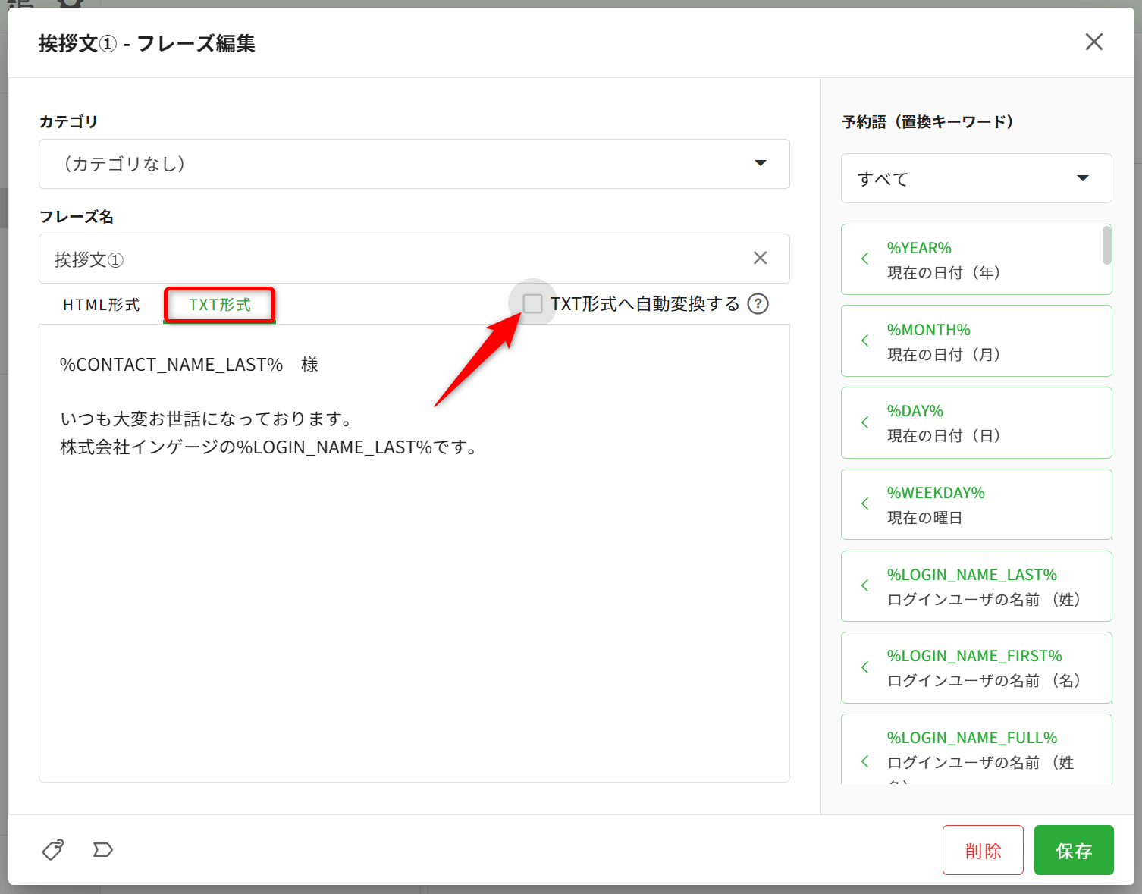Image resolution: width=1142 pixels, height=894 pixels.
Task: Insert %LOGIN_NAME_LAST% via its arrow icon
Action: [x=865, y=585]
